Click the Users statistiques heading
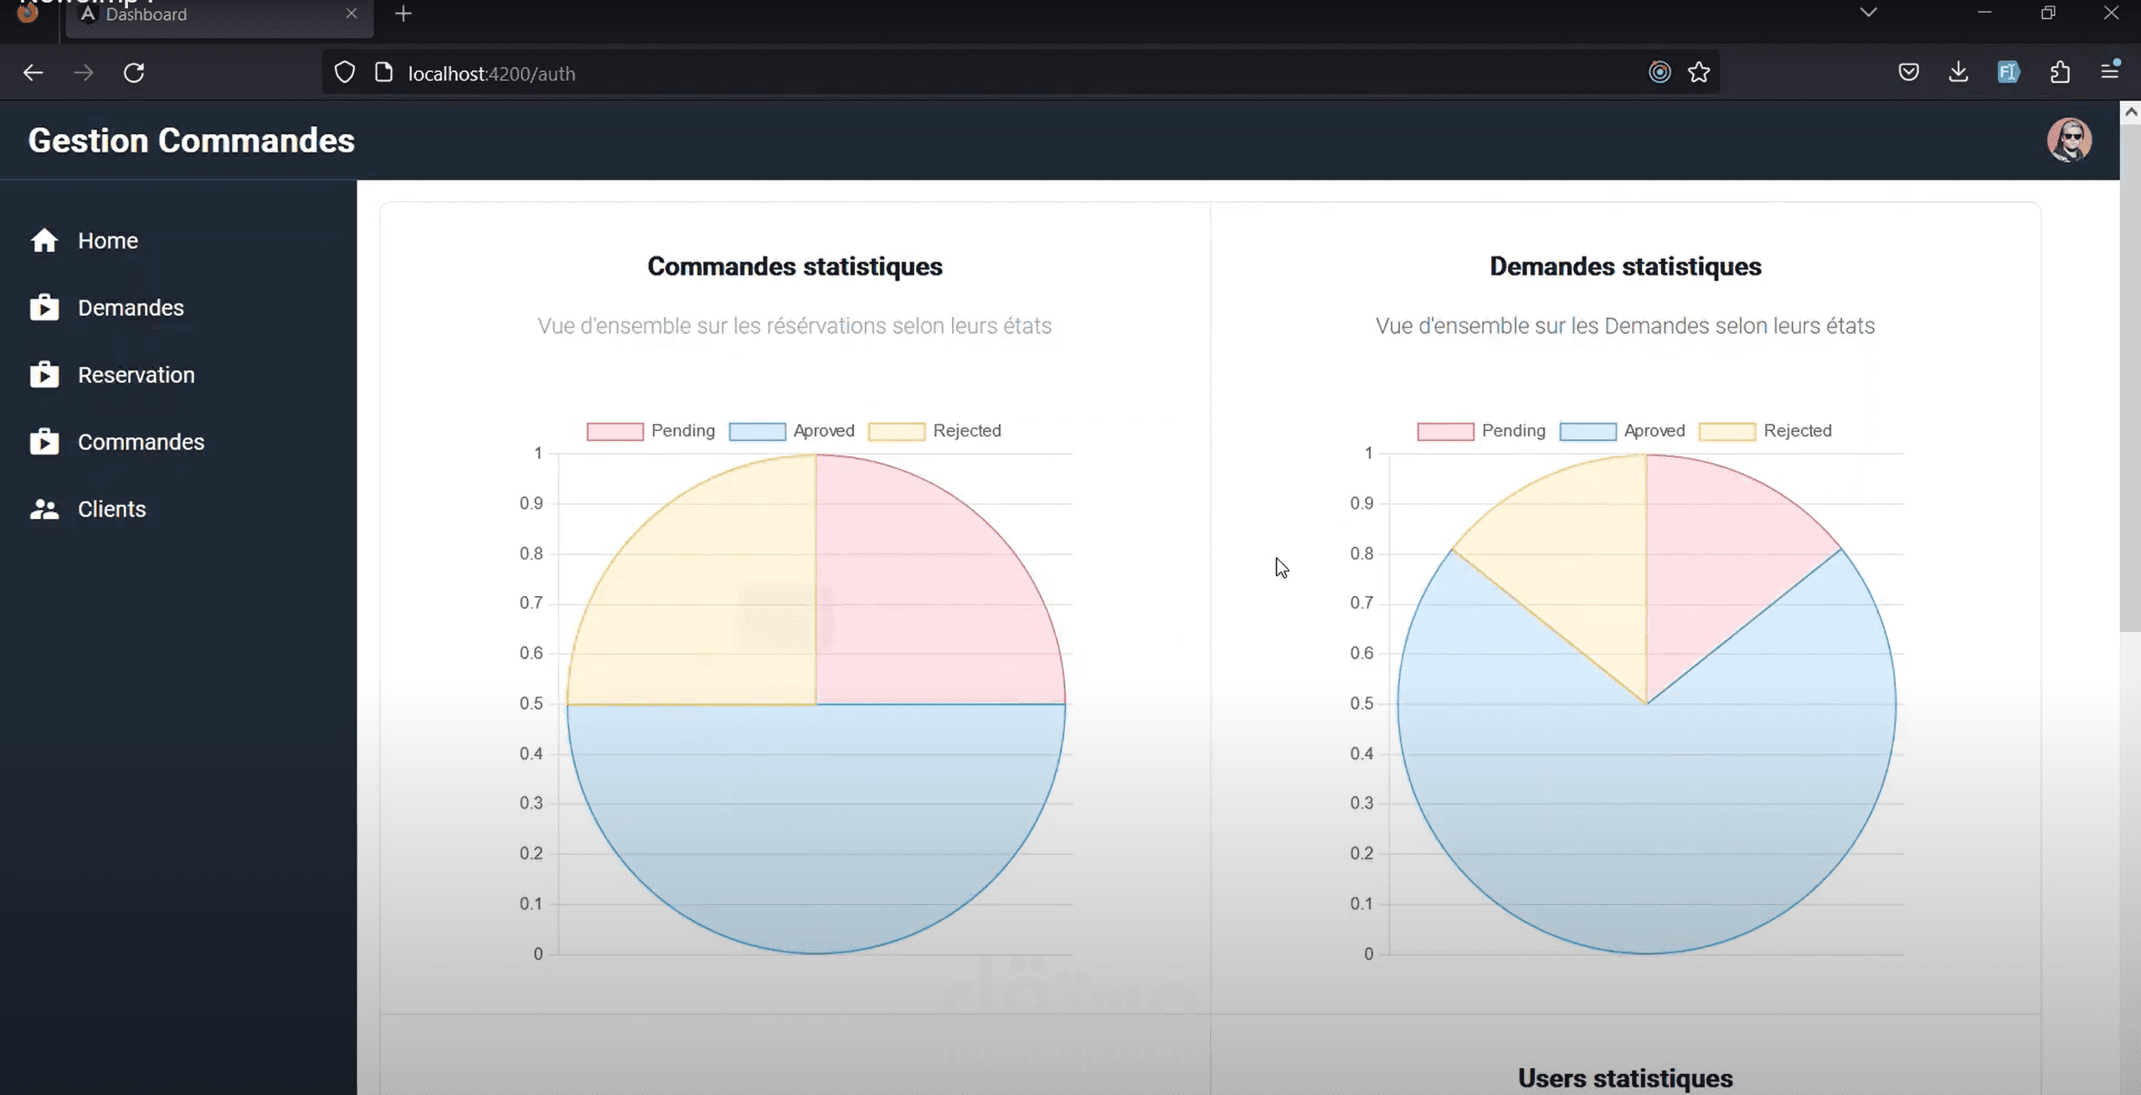 (x=1625, y=1078)
